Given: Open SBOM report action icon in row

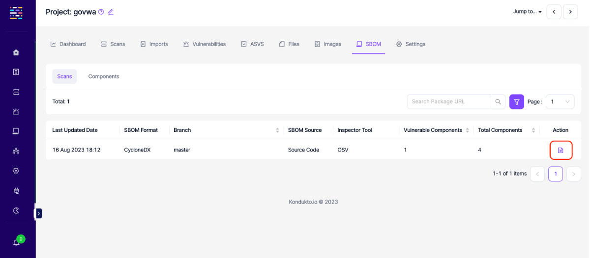Looking at the screenshot, I should point(561,150).
